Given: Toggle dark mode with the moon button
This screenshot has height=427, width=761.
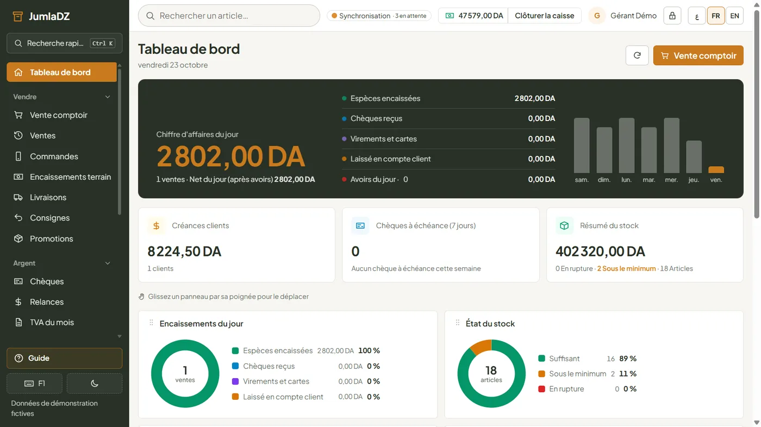Looking at the screenshot, I should coord(95,384).
